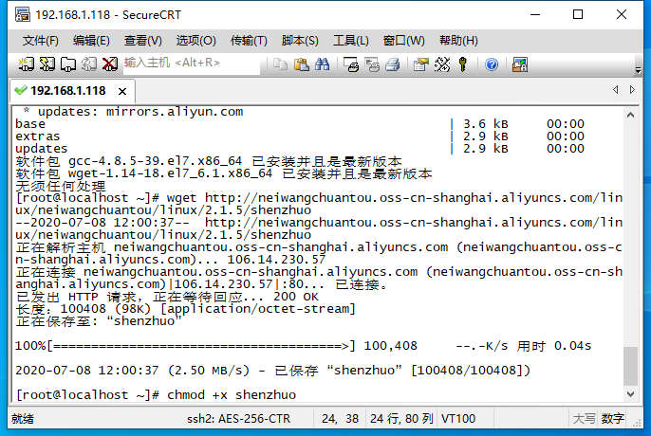
Task: Open the 工具(L) menu
Action: pyautogui.click(x=351, y=41)
